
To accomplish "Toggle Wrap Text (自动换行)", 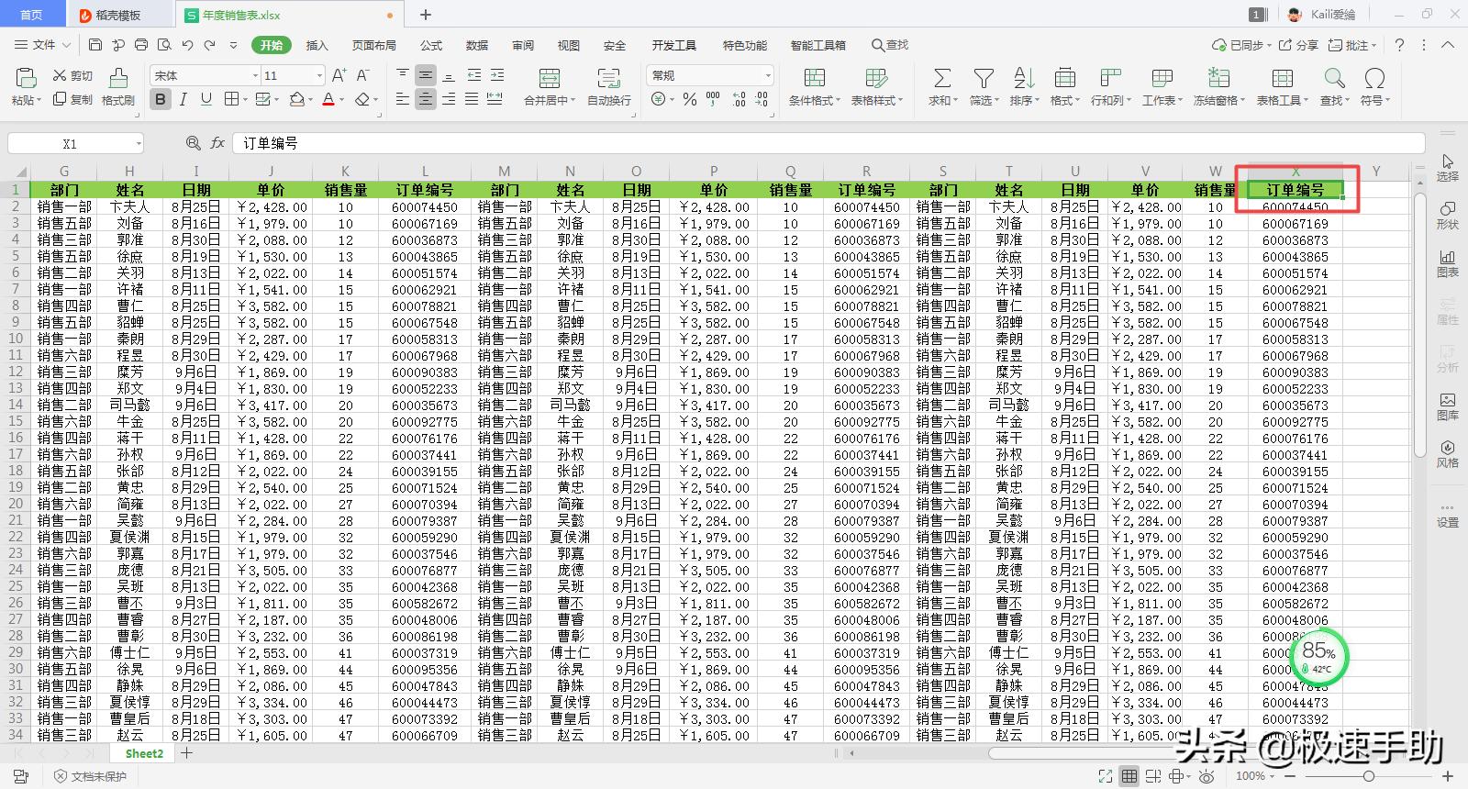I will click(609, 87).
